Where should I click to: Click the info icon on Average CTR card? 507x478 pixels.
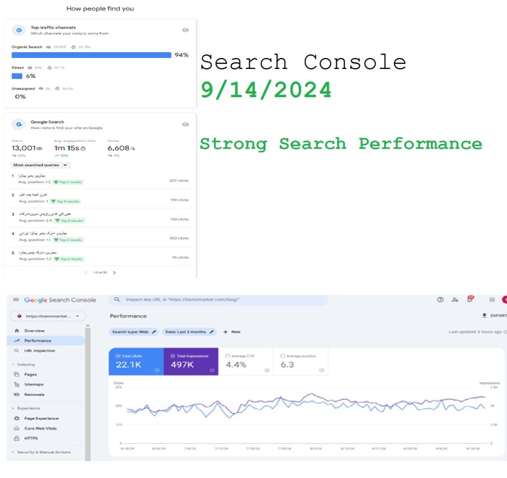(x=267, y=370)
